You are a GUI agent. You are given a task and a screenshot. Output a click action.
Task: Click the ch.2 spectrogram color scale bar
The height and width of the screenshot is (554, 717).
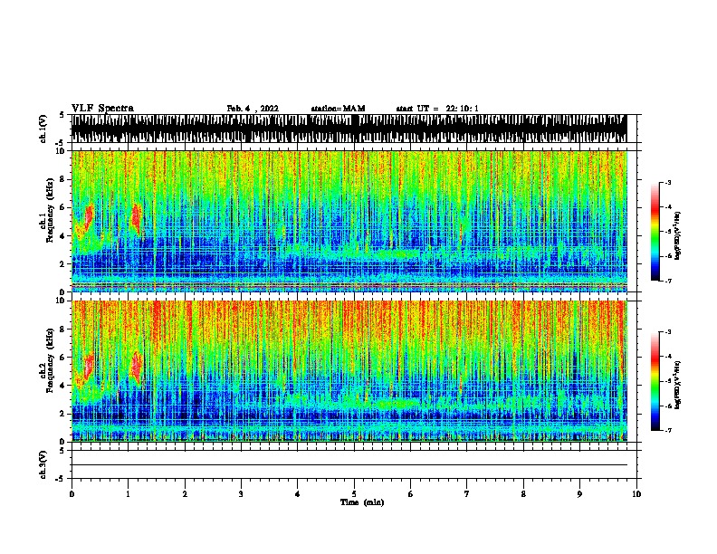[x=655, y=381]
